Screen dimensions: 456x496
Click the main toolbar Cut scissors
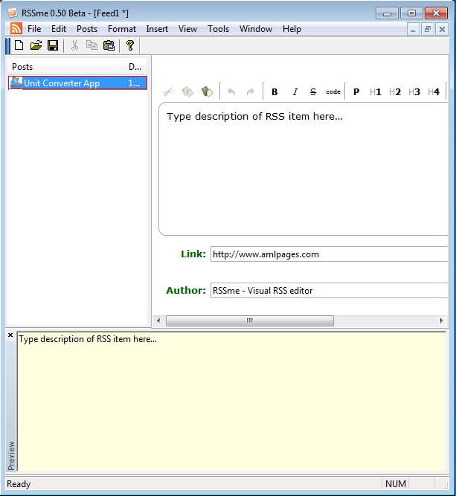(x=74, y=45)
